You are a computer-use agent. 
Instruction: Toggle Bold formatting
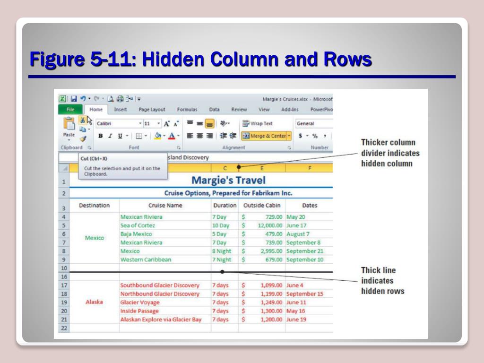[x=100, y=136]
